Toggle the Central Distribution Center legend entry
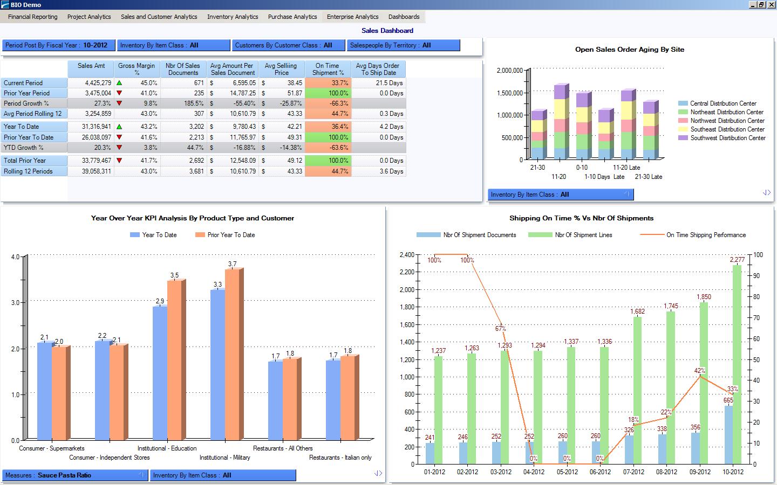777x485 pixels. [723, 103]
